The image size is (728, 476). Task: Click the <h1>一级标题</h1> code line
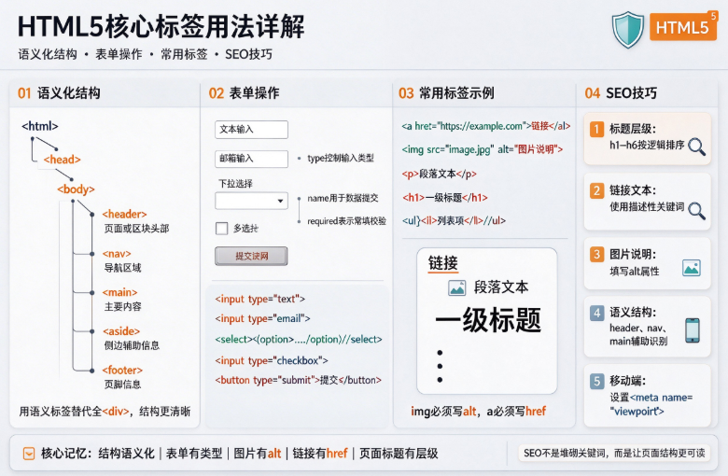click(x=445, y=197)
